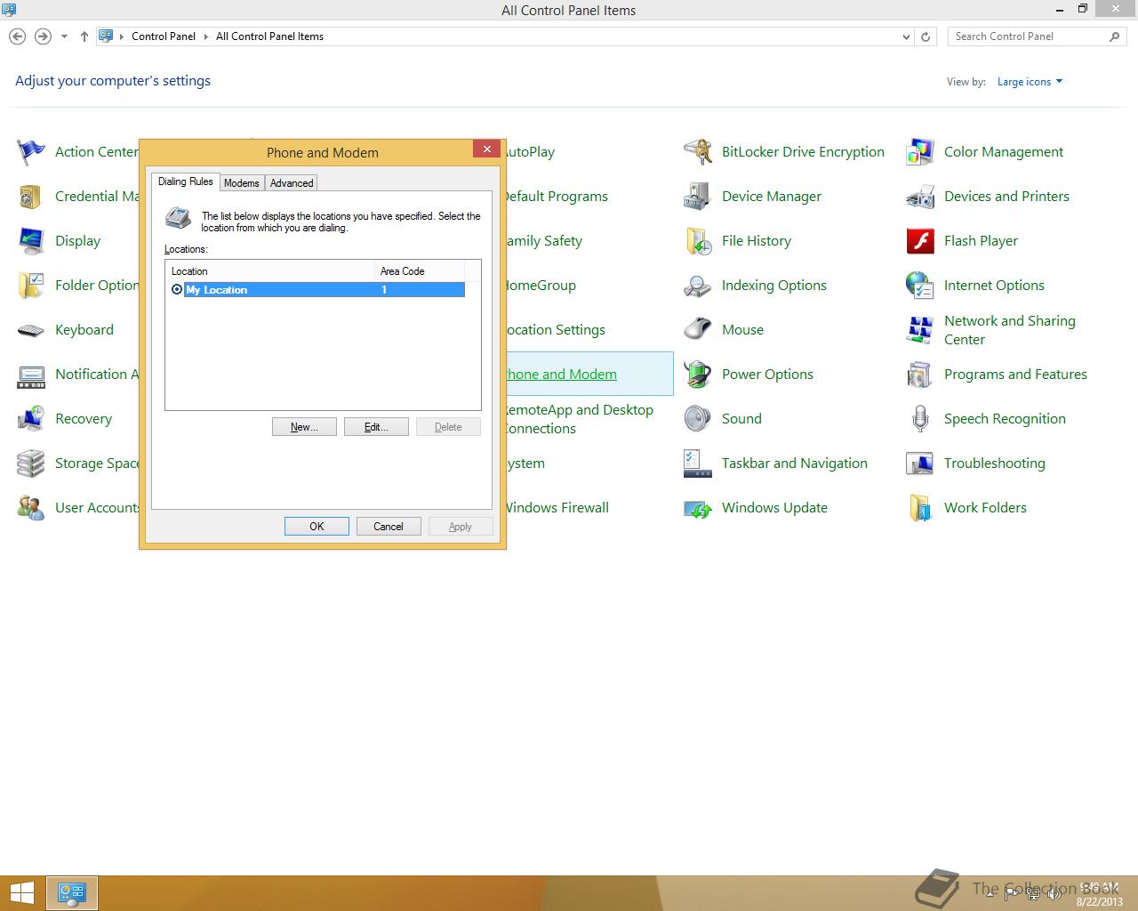The height and width of the screenshot is (911, 1138).
Task: Open the File History icon
Action: 698,241
